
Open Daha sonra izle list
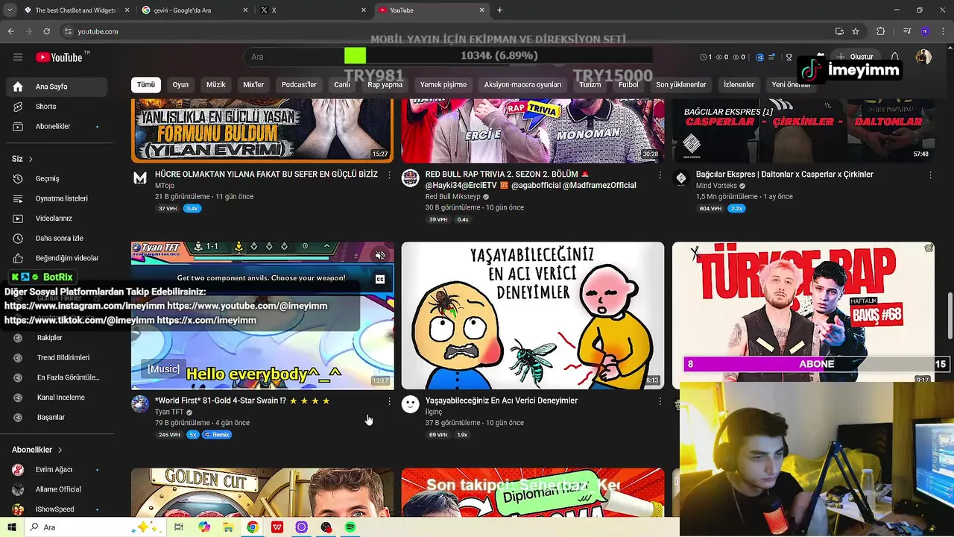pos(57,239)
